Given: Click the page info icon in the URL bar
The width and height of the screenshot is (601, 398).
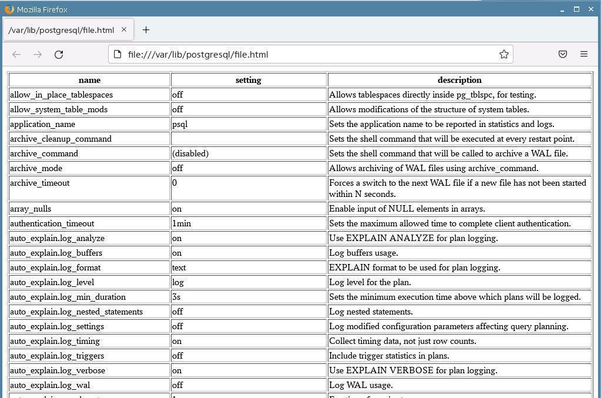Looking at the screenshot, I should [117, 54].
